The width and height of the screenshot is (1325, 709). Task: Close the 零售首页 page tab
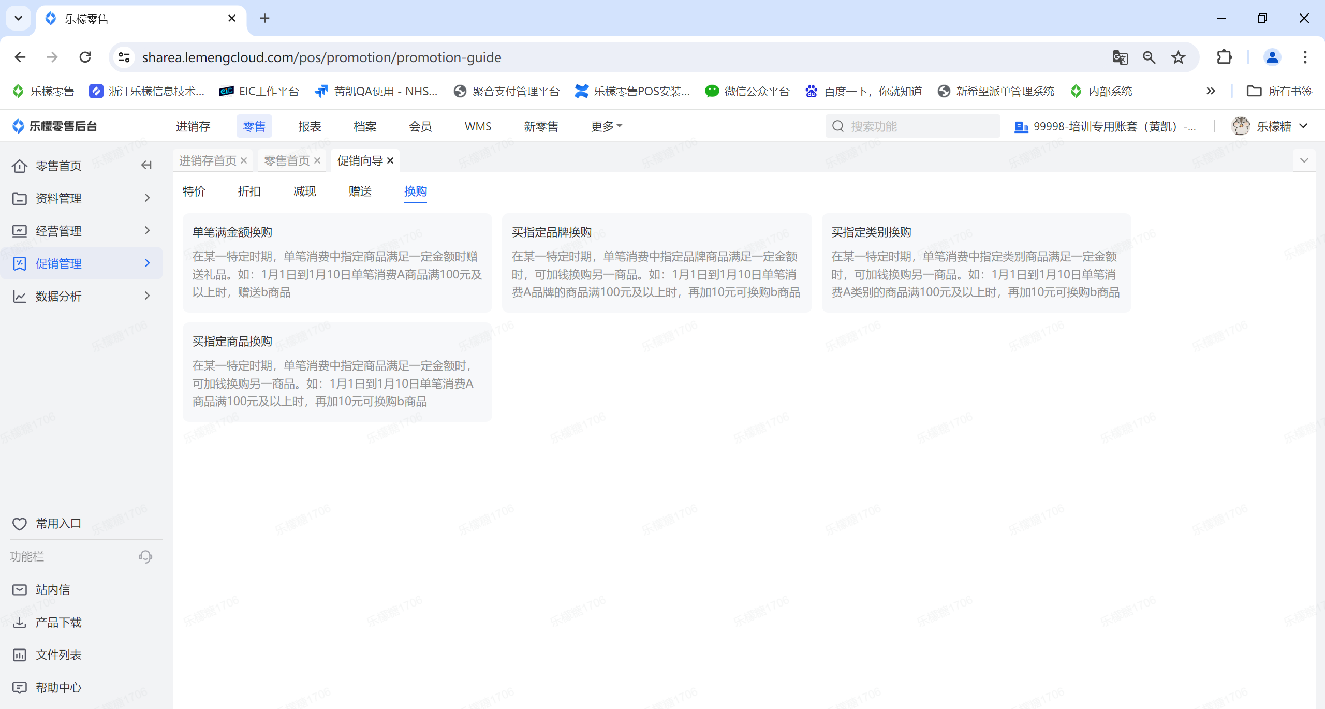pos(317,160)
